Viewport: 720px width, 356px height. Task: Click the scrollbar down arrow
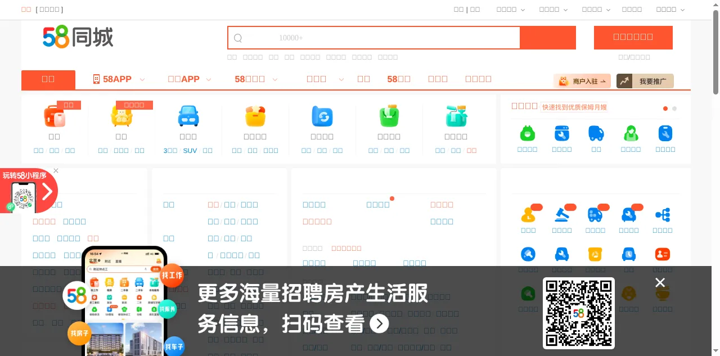[715, 352]
